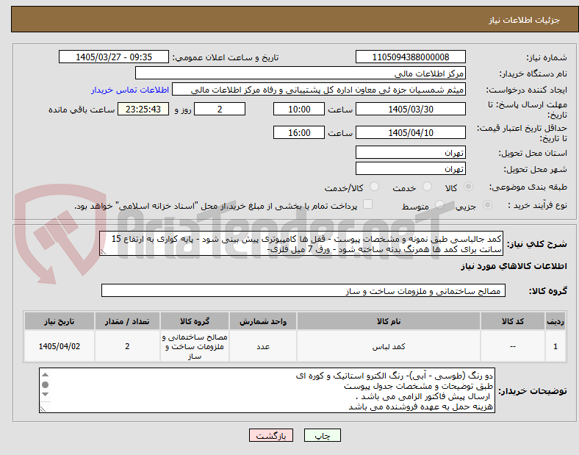The height and width of the screenshot is (455, 579).
Task: Click the شرح کلی نیاز description box
Action: coord(301,244)
